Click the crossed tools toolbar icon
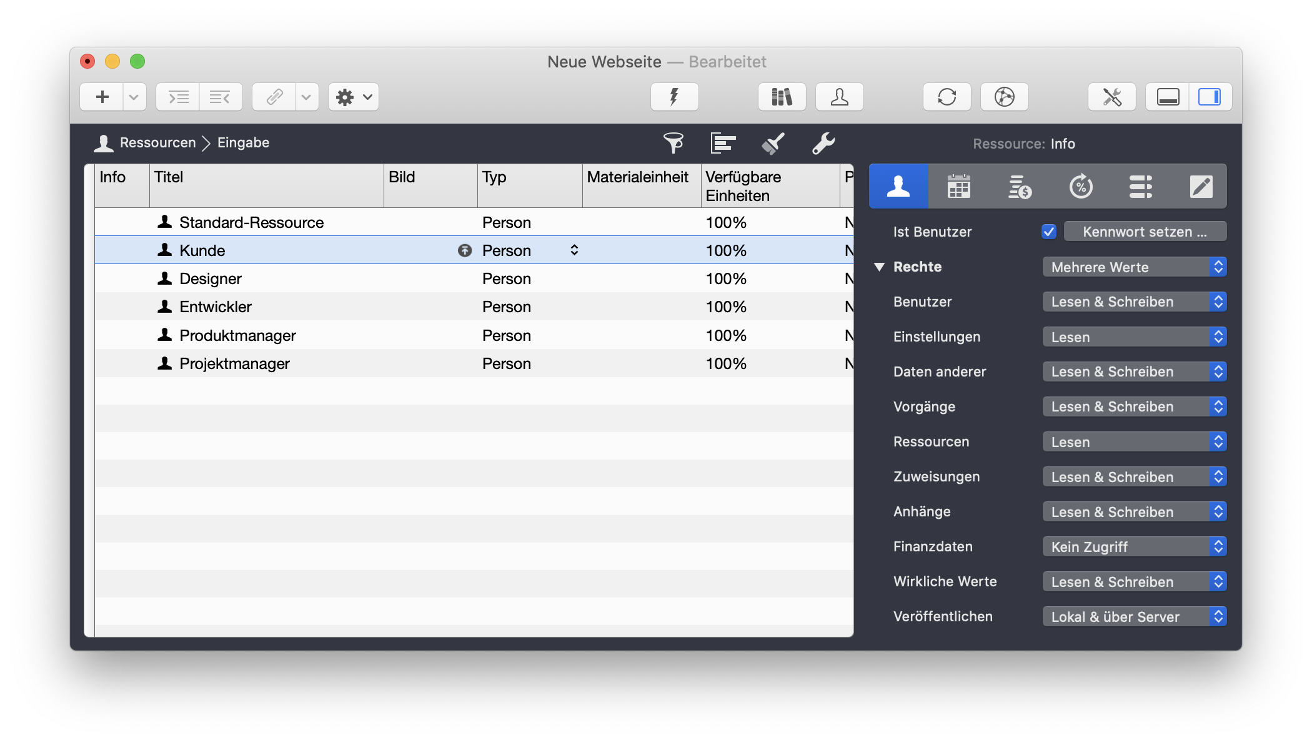The image size is (1312, 743). click(x=1111, y=97)
